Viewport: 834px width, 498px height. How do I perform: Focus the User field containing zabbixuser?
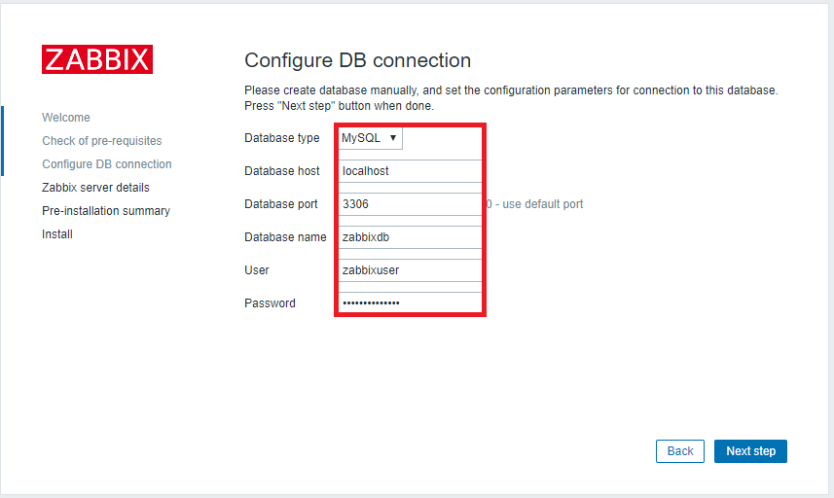pyautogui.click(x=410, y=270)
